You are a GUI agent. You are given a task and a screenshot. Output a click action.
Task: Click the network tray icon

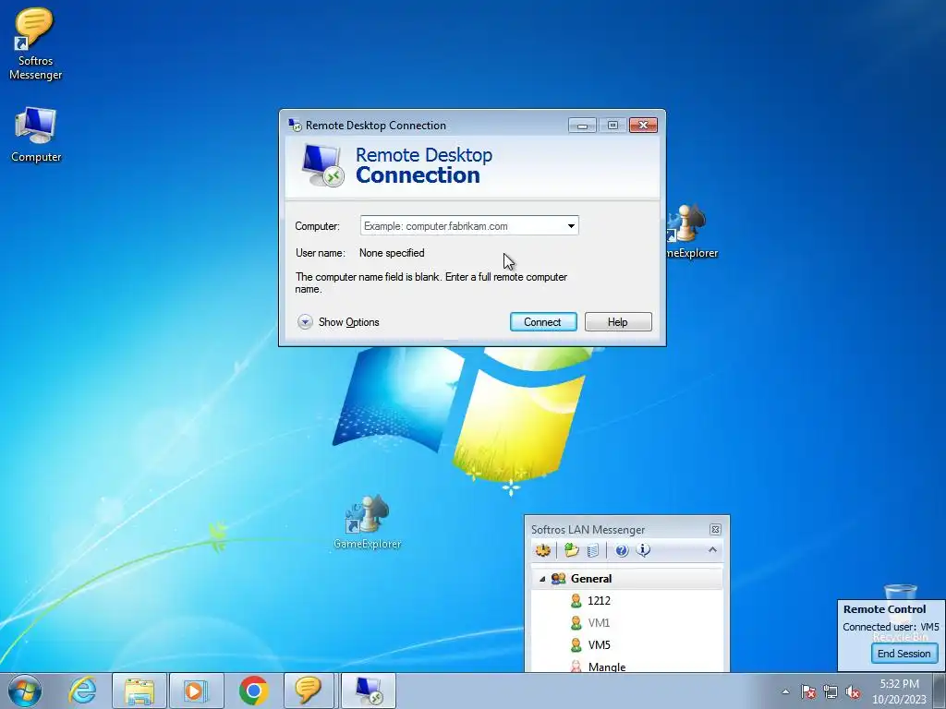(x=831, y=691)
